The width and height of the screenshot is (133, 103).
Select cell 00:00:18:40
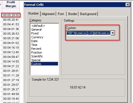(11, 99)
